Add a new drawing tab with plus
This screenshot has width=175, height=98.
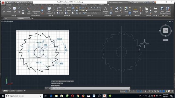click(32, 18)
